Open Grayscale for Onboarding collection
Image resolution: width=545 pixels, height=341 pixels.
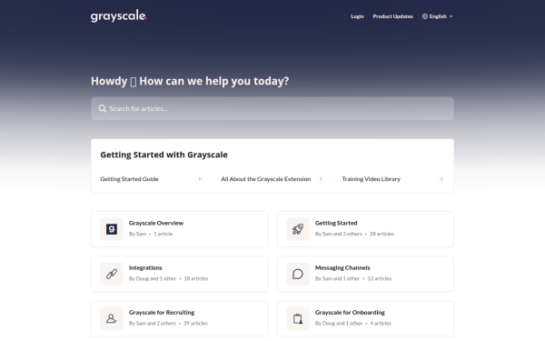pyautogui.click(x=366, y=318)
